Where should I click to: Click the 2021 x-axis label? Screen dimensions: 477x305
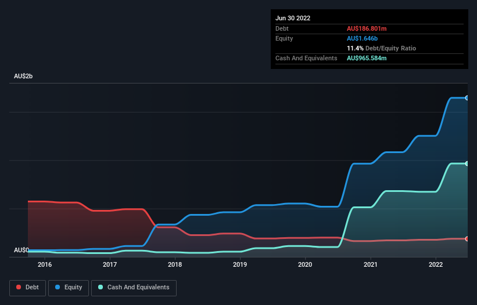371,264
